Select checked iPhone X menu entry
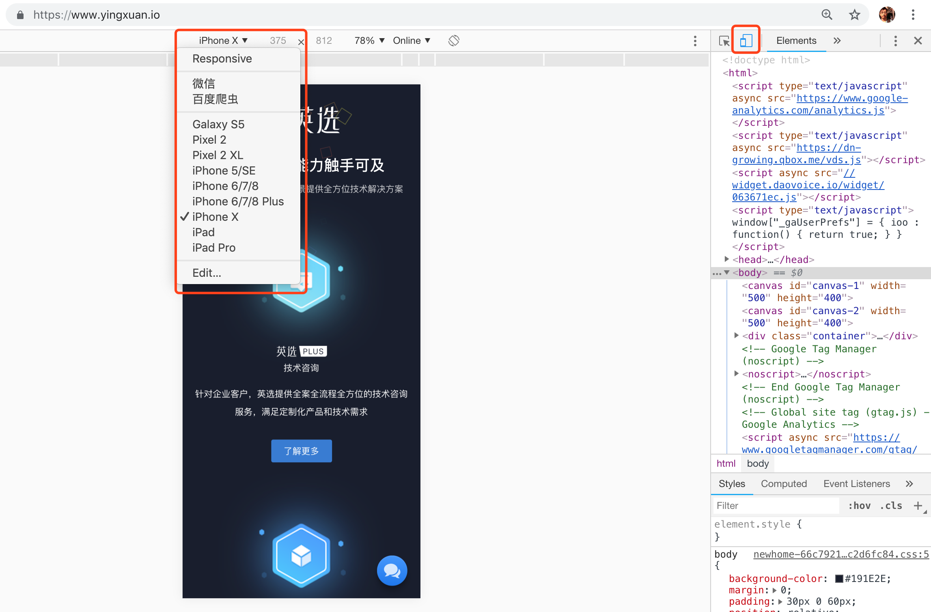 click(x=239, y=217)
